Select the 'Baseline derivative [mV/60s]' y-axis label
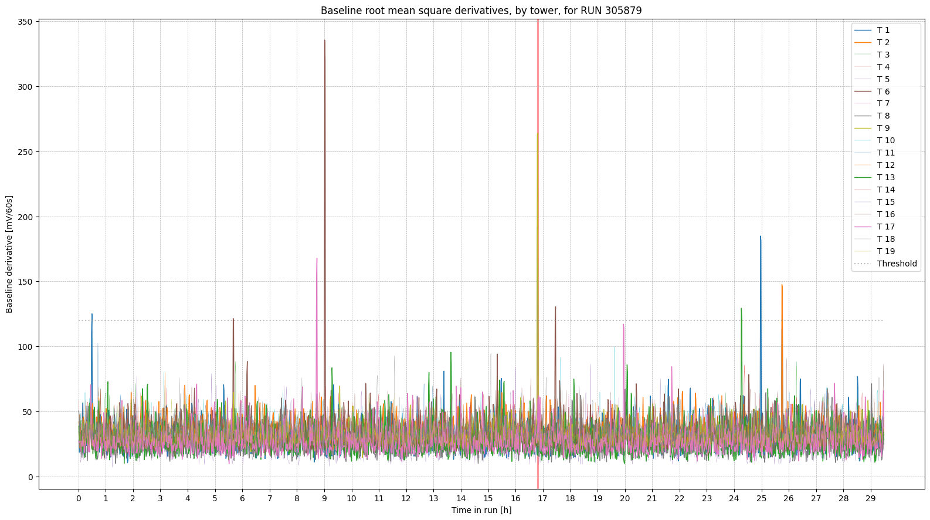The image size is (930, 520). click(9, 254)
